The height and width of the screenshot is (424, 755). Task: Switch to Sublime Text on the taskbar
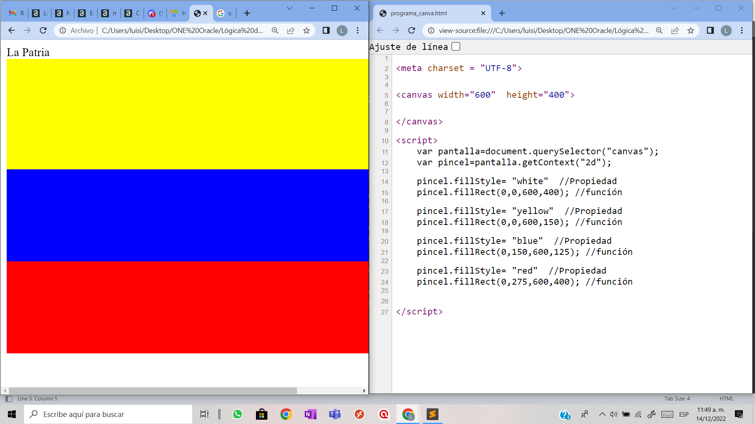pyautogui.click(x=433, y=414)
